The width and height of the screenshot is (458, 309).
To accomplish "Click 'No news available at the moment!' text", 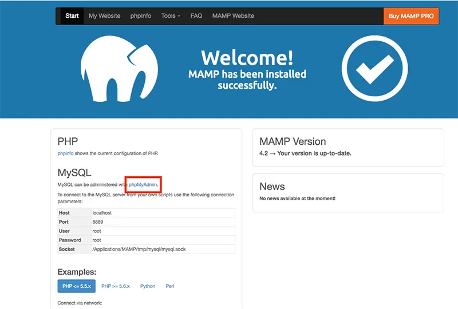I will point(297,199).
